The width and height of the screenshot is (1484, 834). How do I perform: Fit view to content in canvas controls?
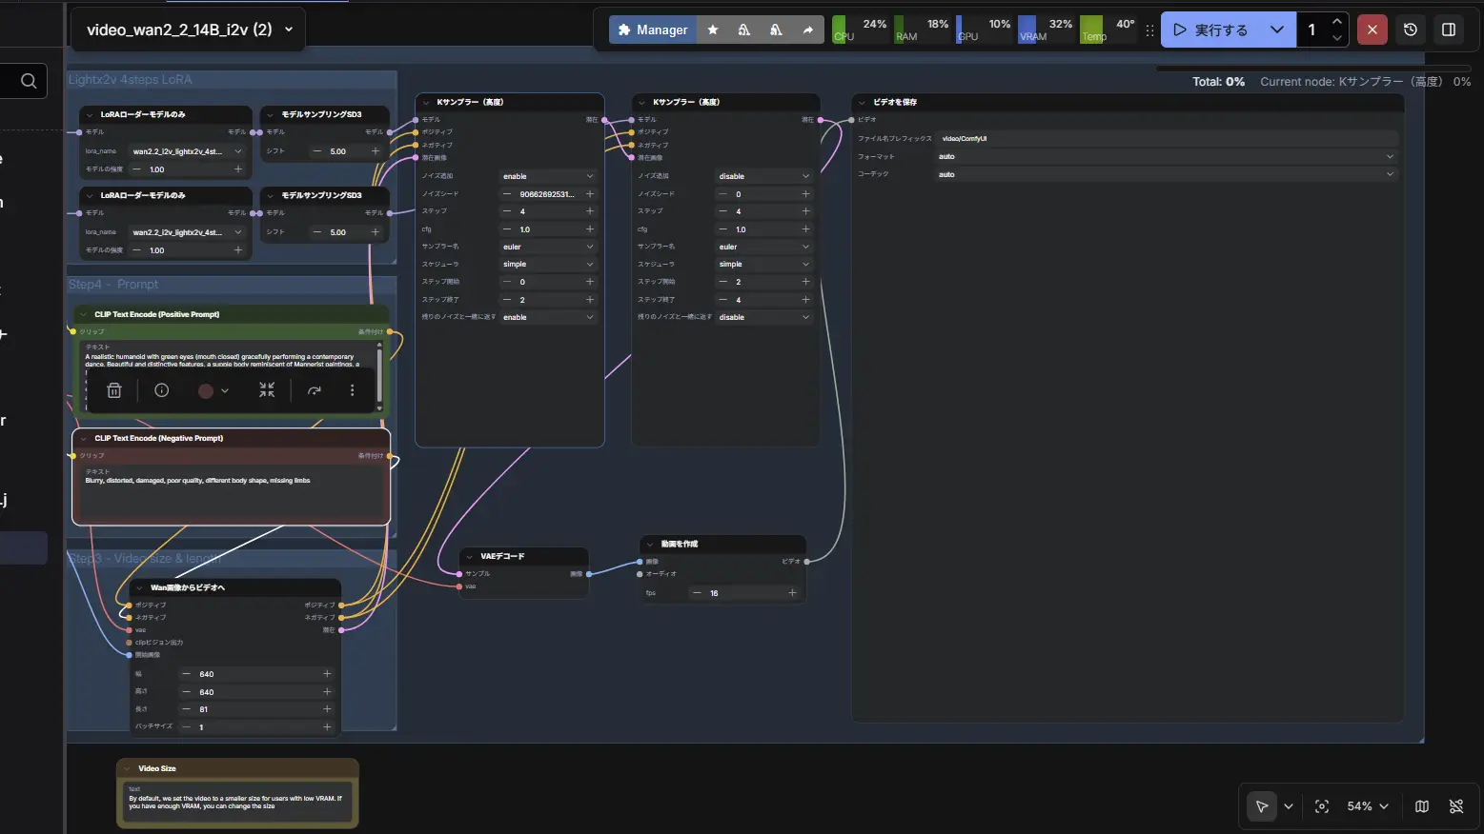click(1322, 806)
